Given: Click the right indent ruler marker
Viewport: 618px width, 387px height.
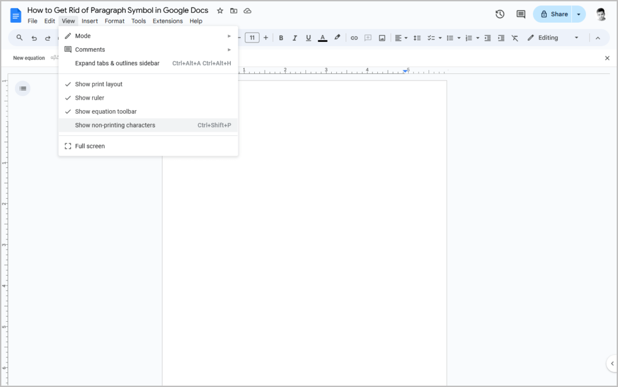Looking at the screenshot, I should pyautogui.click(x=405, y=71).
